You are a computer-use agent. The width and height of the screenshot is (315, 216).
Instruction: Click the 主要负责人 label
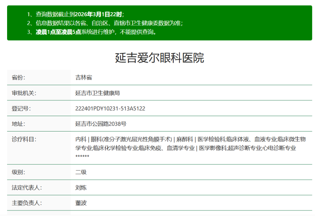(27, 203)
